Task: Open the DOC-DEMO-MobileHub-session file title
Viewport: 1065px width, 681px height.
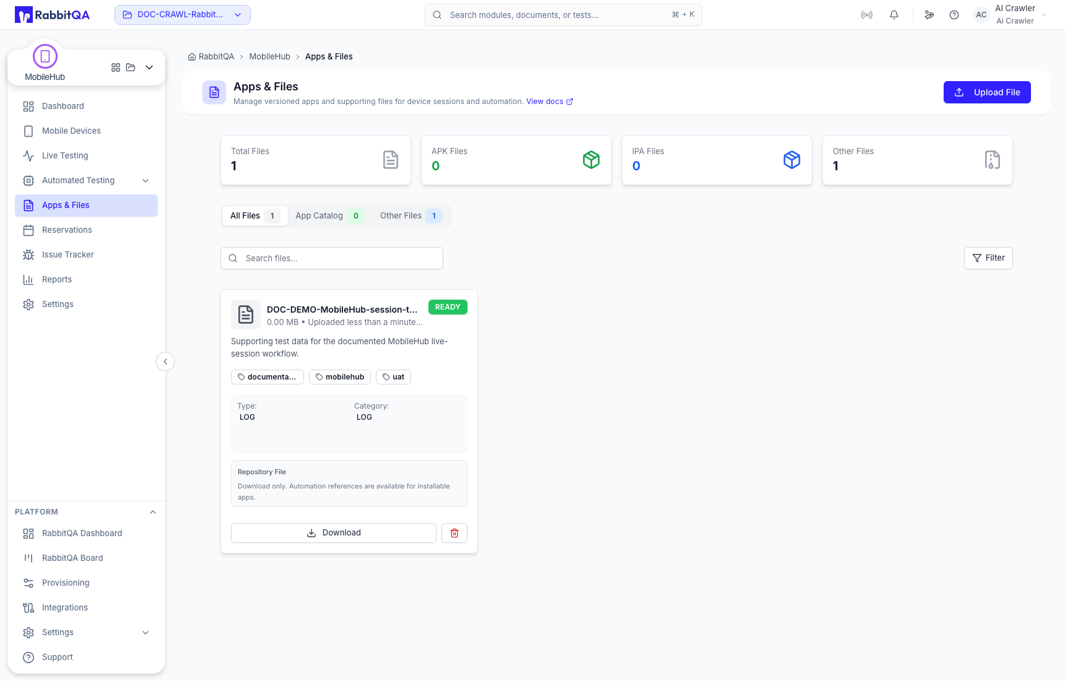Action: [342, 310]
